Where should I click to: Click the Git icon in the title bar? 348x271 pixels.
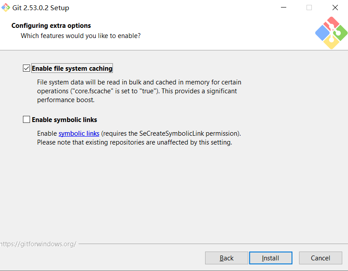pos(6,8)
